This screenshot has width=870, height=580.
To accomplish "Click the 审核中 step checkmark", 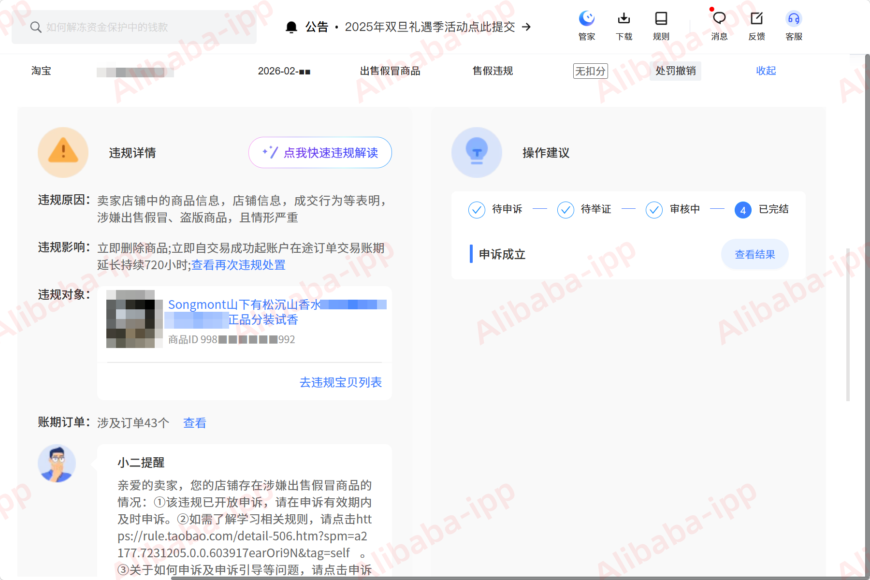I will (654, 210).
